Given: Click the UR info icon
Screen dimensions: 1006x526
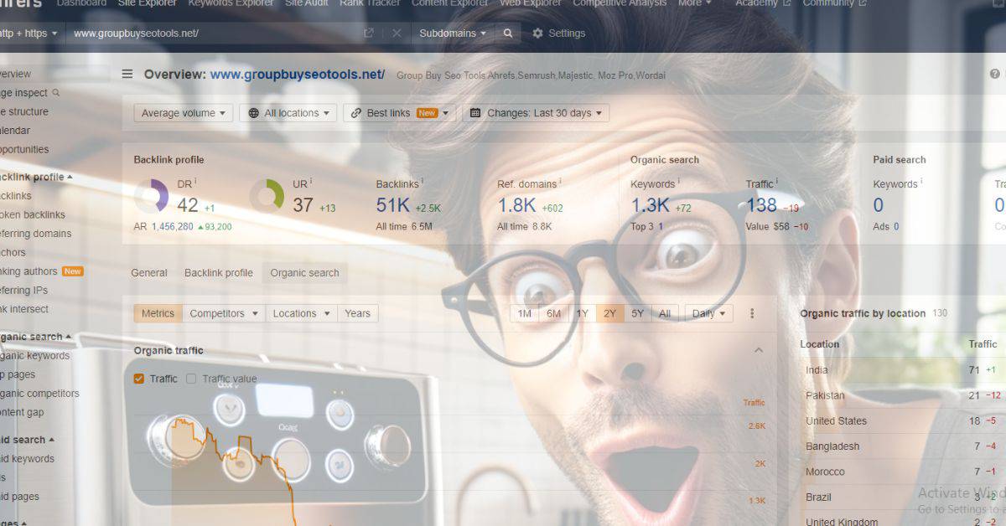Looking at the screenshot, I should click(311, 181).
